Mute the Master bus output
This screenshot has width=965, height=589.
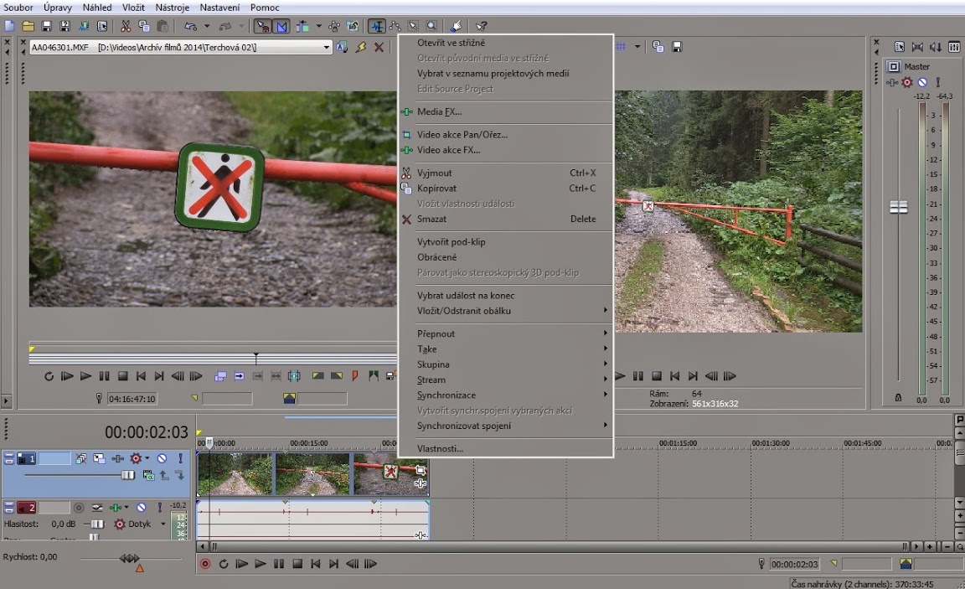coord(922,82)
